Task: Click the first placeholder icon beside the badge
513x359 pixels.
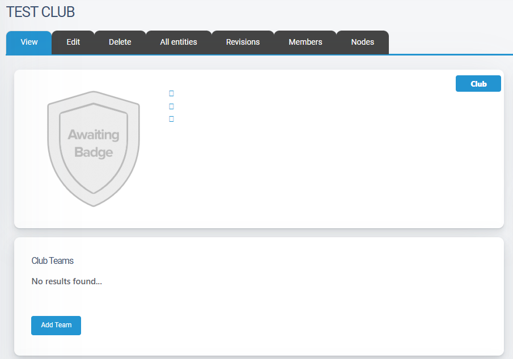Action: [171, 93]
